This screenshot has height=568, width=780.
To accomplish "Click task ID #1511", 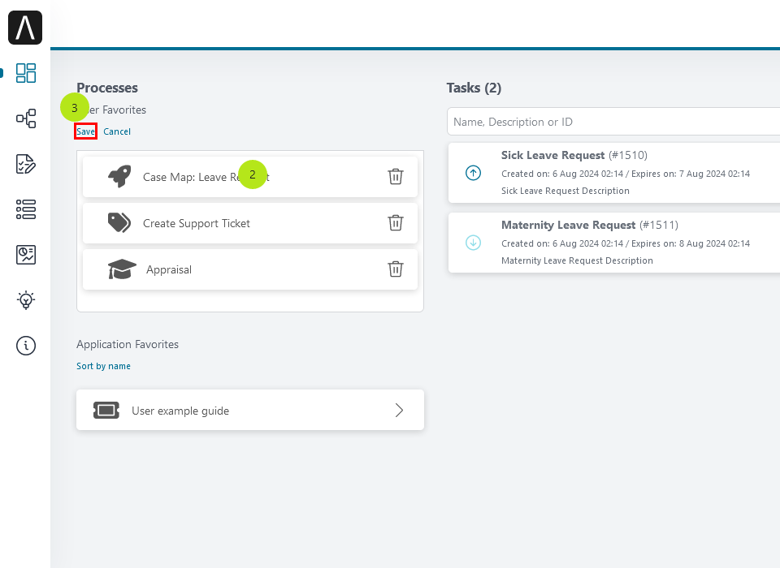I will [x=659, y=225].
